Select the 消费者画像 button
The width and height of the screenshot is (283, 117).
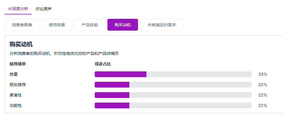(x=22, y=25)
